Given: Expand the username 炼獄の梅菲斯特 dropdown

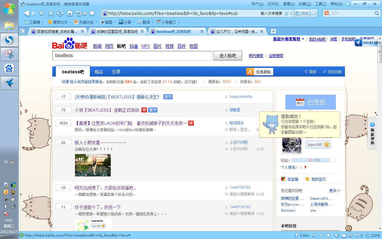Looking at the screenshot, I should pyautogui.click(x=303, y=39).
